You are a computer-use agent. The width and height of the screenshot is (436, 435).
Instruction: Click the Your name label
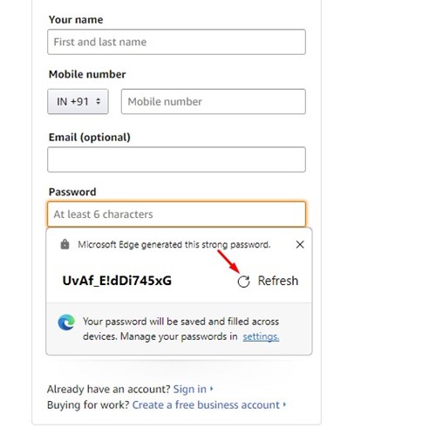click(x=76, y=20)
